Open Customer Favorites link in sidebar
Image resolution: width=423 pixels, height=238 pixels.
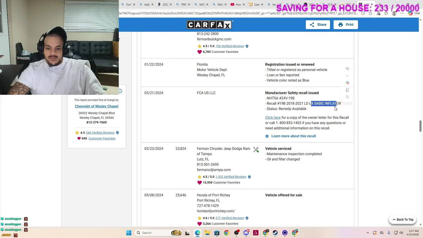click(102, 139)
